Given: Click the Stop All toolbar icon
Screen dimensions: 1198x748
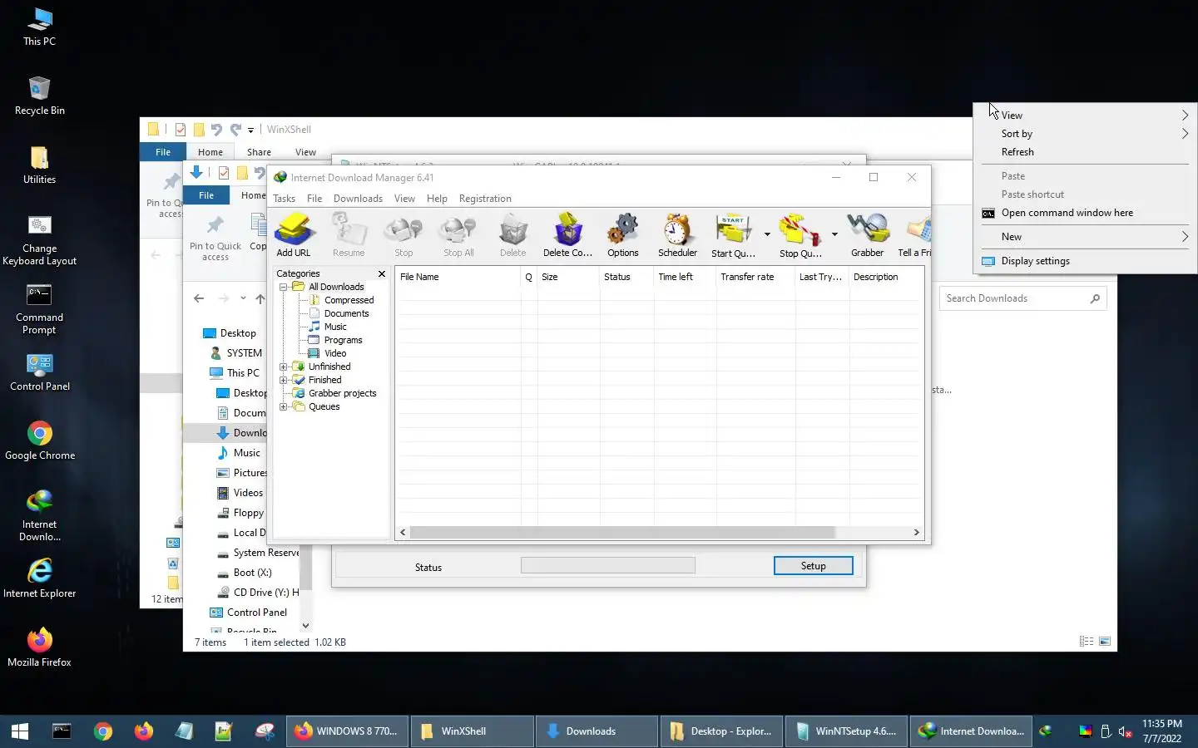Looking at the screenshot, I should pos(458,235).
